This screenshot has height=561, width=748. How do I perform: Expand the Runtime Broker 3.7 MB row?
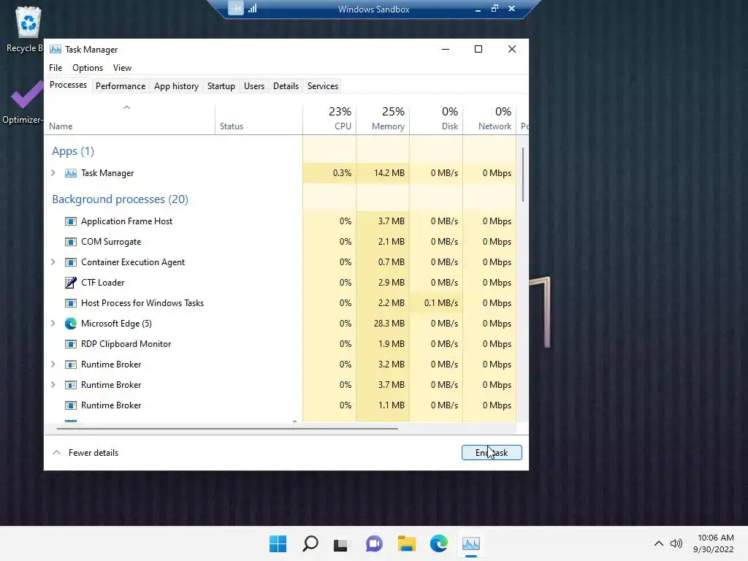pos(53,385)
